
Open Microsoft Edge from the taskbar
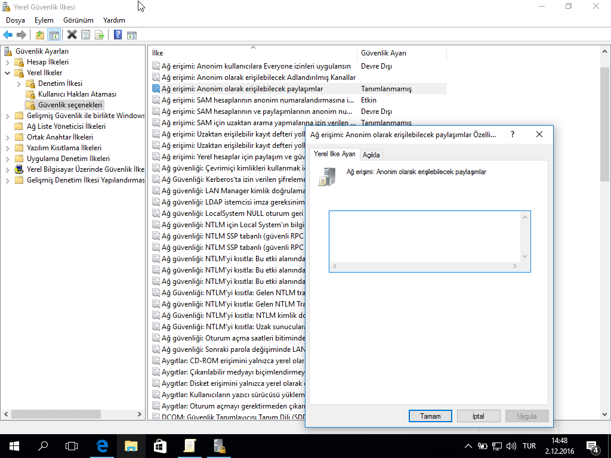(102, 445)
